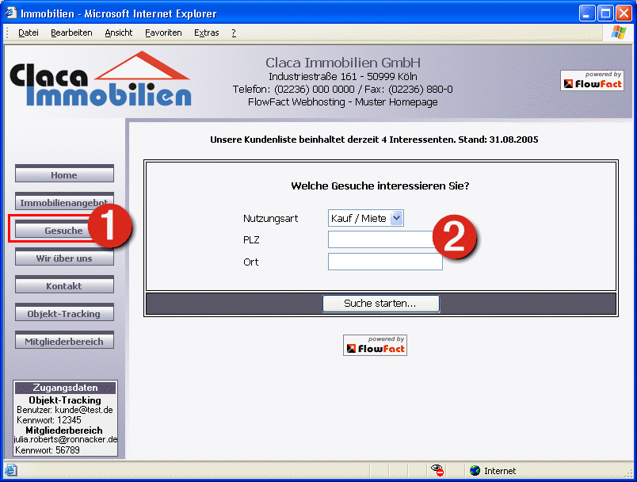The height and width of the screenshot is (482, 637).
Task: Expand the Nutzungsart dropdown
Action: pyautogui.click(x=396, y=218)
